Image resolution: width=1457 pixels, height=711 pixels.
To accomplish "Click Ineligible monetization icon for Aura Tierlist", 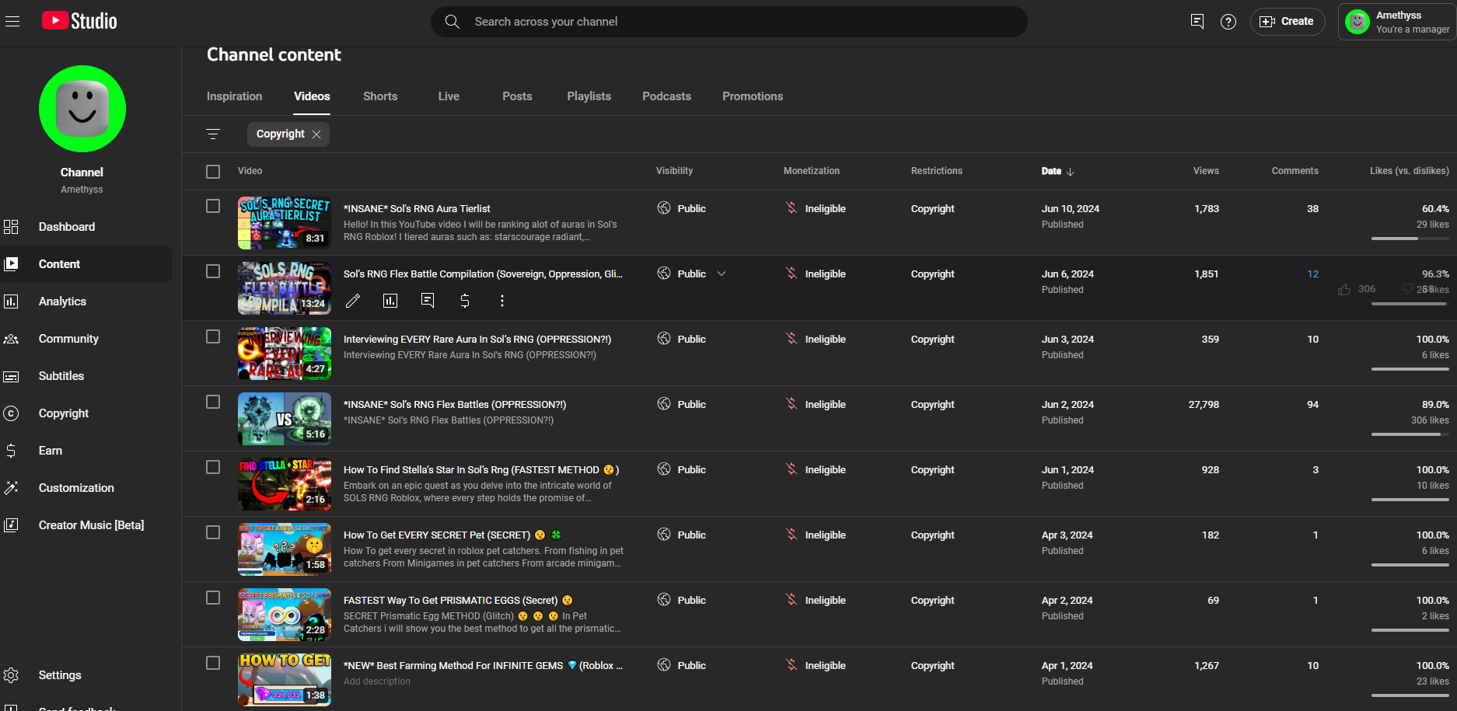I will click(x=791, y=208).
